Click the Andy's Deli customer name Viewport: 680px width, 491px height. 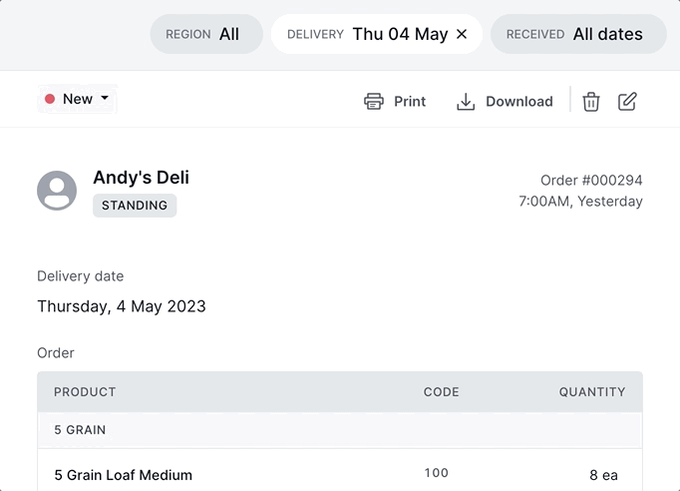pos(141,178)
